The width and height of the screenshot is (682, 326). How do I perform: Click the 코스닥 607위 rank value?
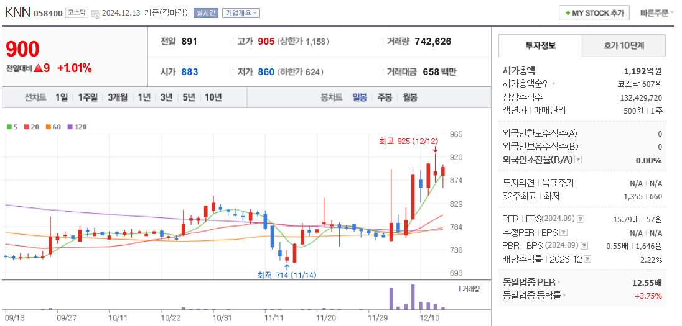tap(640, 84)
